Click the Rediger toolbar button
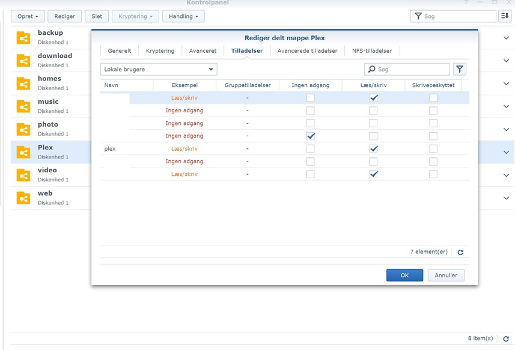Screen dimensions: 515x350 pyautogui.click(x=65, y=16)
